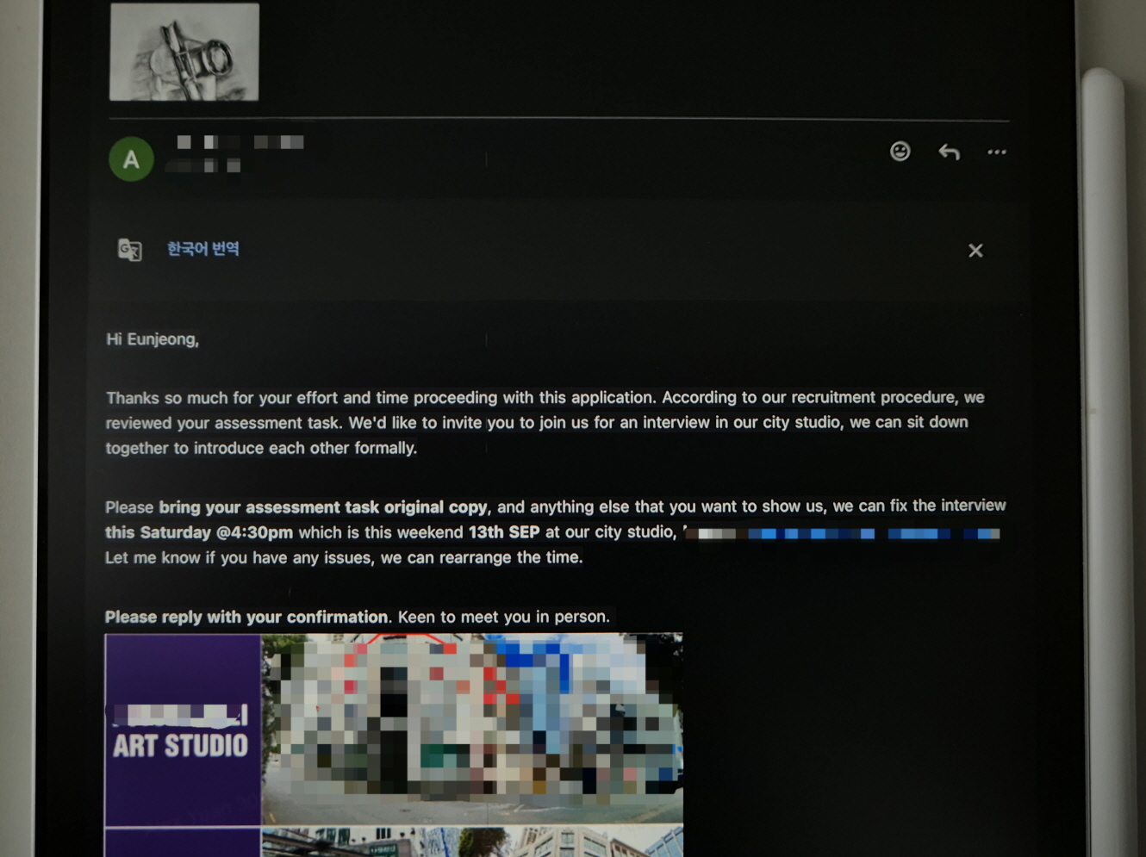1146x857 pixels.
Task: Click the translate icon in the banner
Action: click(x=129, y=250)
